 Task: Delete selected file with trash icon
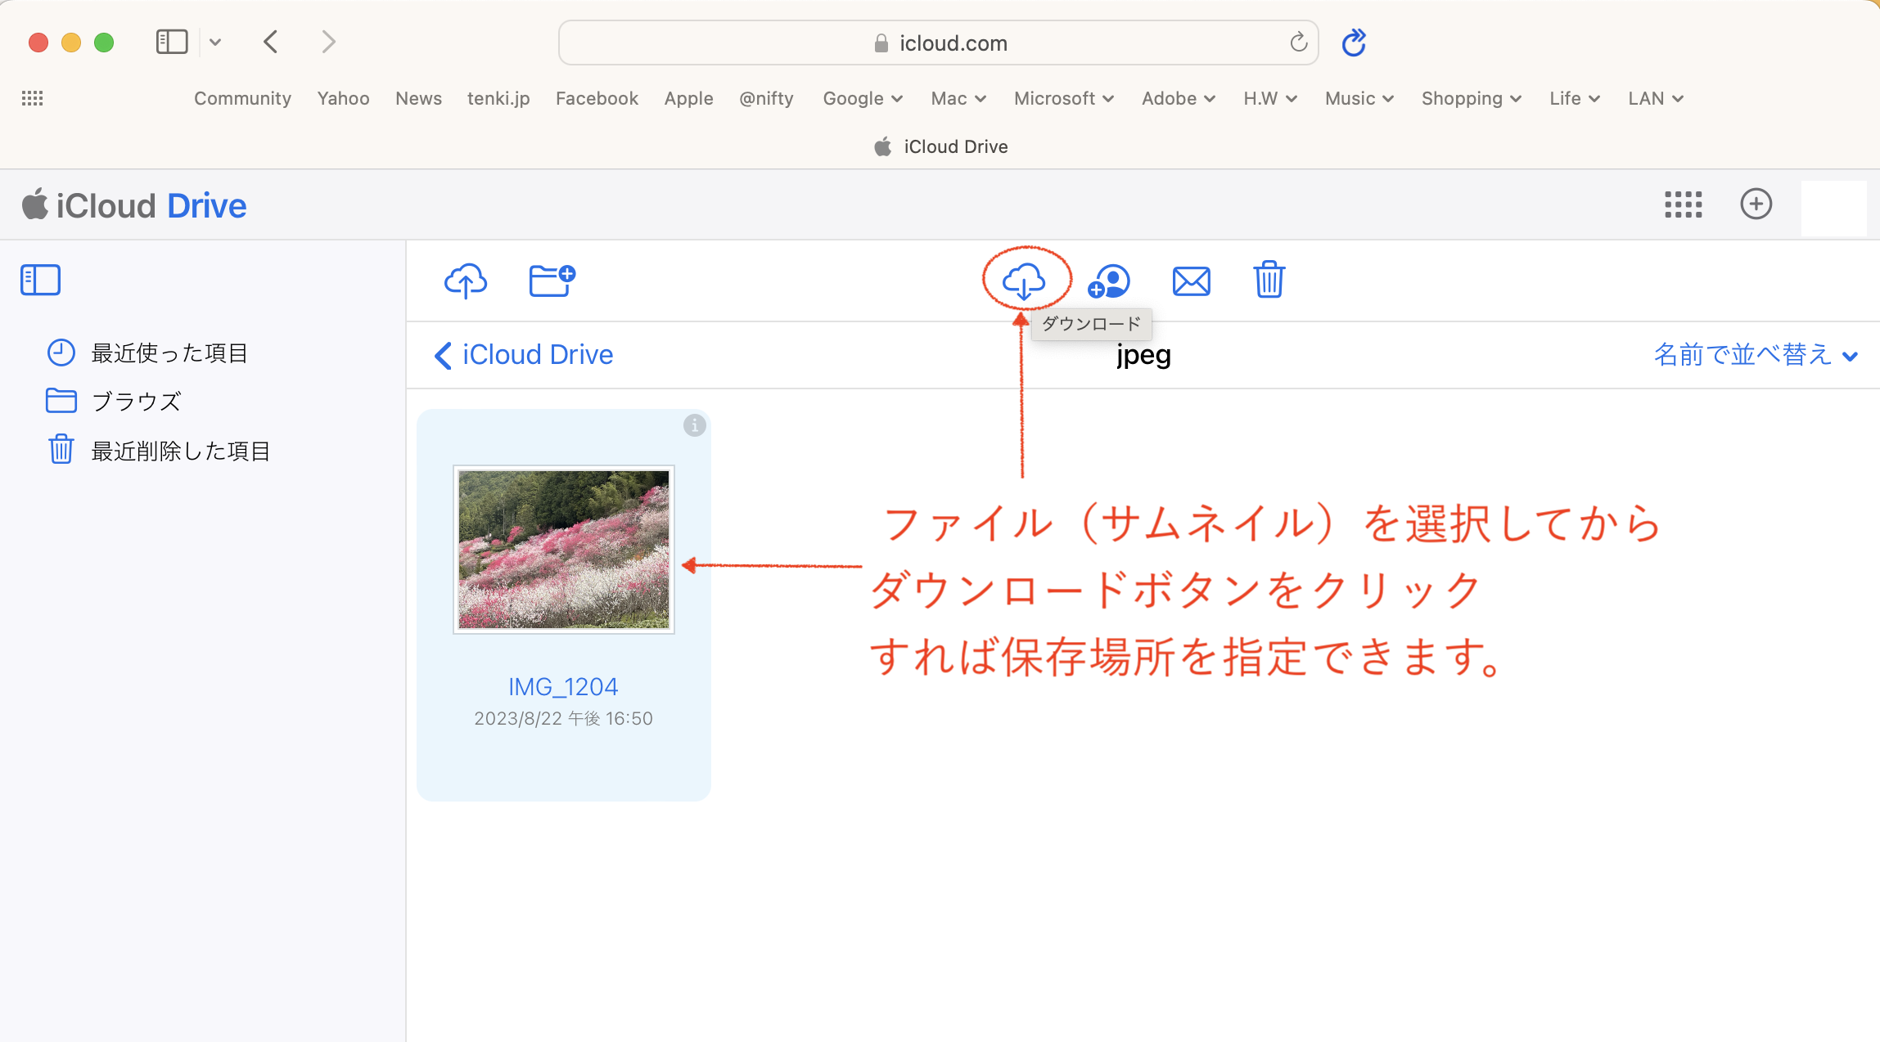pyautogui.click(x=1269, y=280)
